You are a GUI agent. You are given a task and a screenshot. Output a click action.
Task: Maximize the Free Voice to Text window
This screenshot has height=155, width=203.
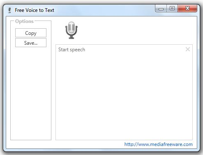coord(172,9)
